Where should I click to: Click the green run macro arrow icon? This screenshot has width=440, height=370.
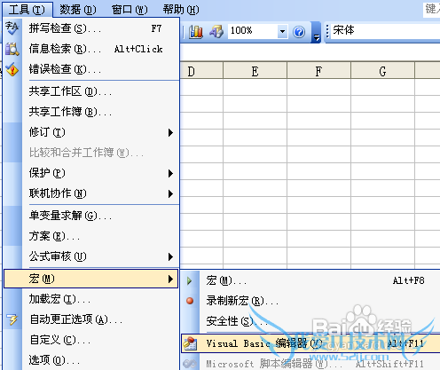click(x=189, y=280)
